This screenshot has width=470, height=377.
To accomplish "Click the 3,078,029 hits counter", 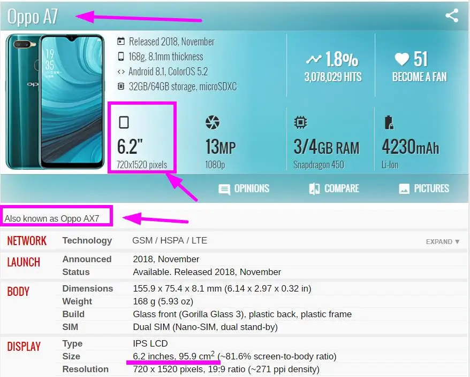I will (333, 77).
